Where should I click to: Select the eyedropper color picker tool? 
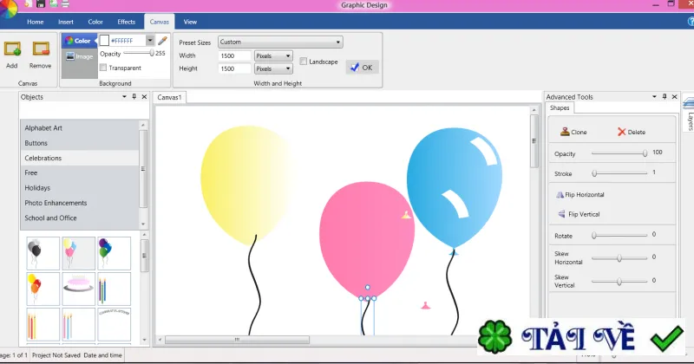[162, 40]
